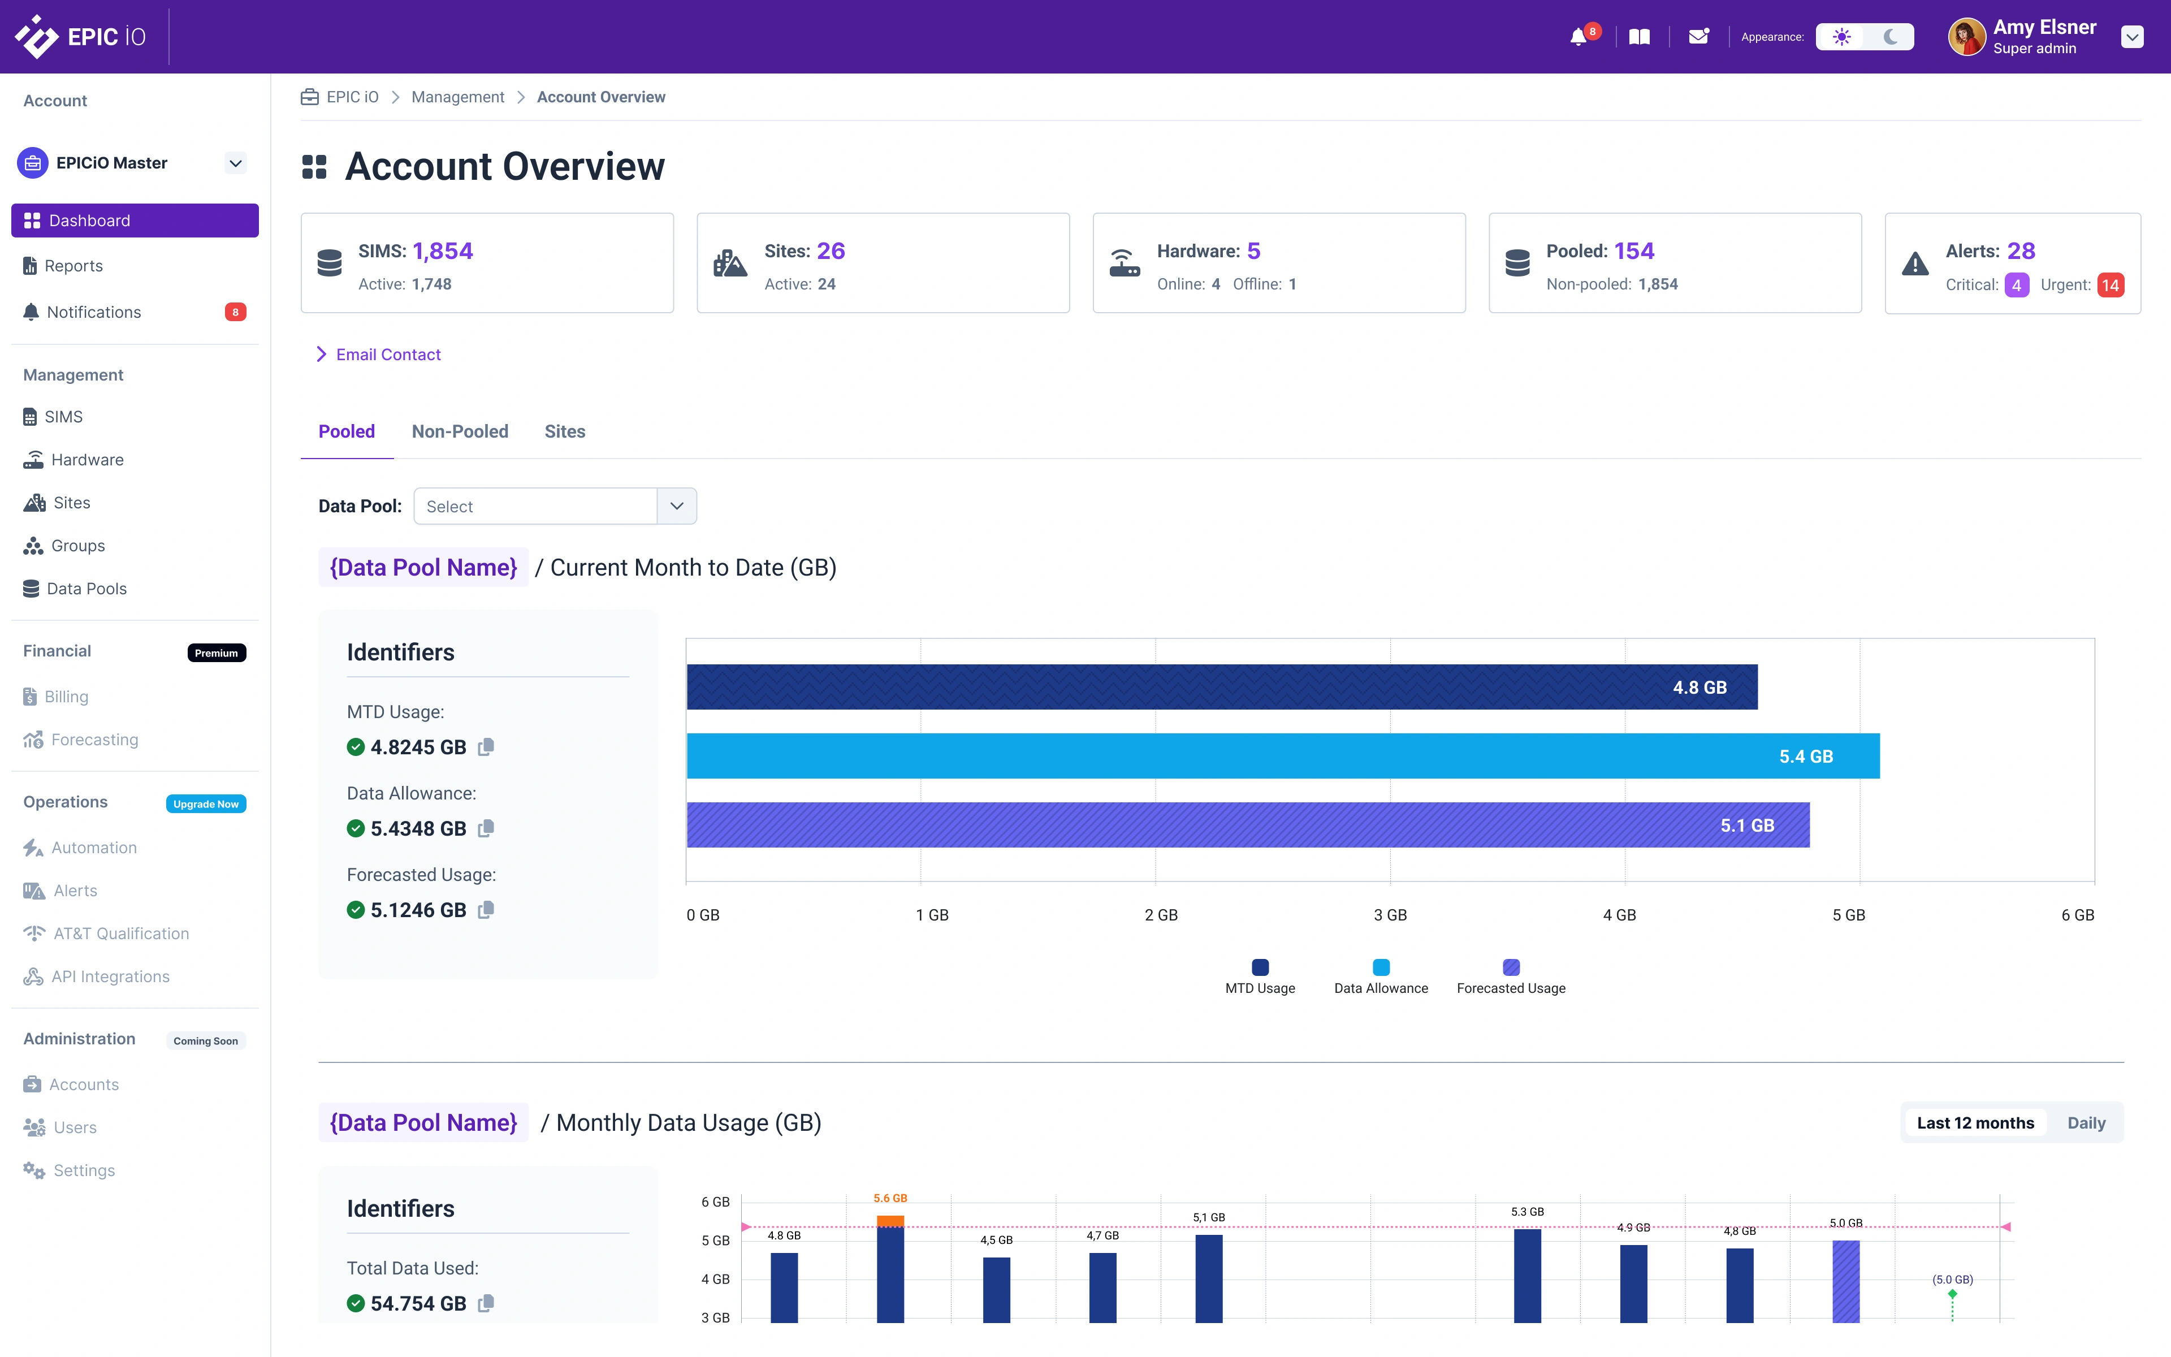
Task: Expand the Email Contact section
Action: click(x=387, y=353)
